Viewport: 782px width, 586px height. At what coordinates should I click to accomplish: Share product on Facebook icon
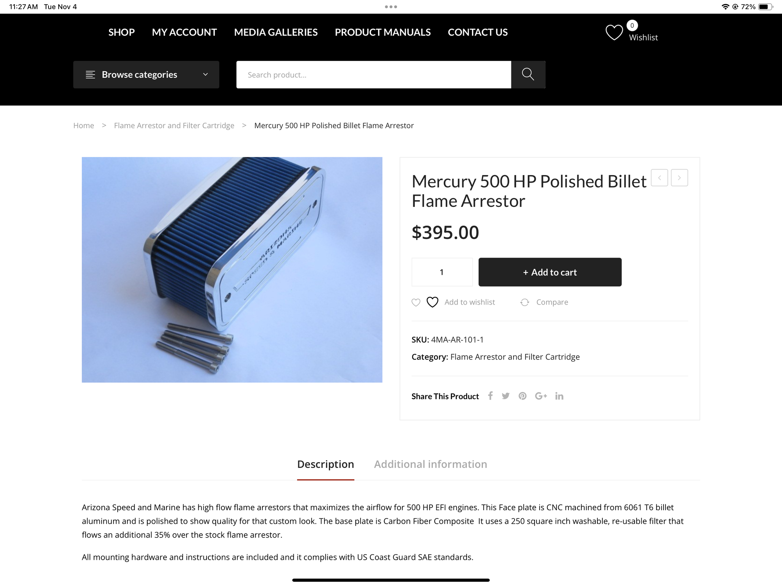[490, 396]
